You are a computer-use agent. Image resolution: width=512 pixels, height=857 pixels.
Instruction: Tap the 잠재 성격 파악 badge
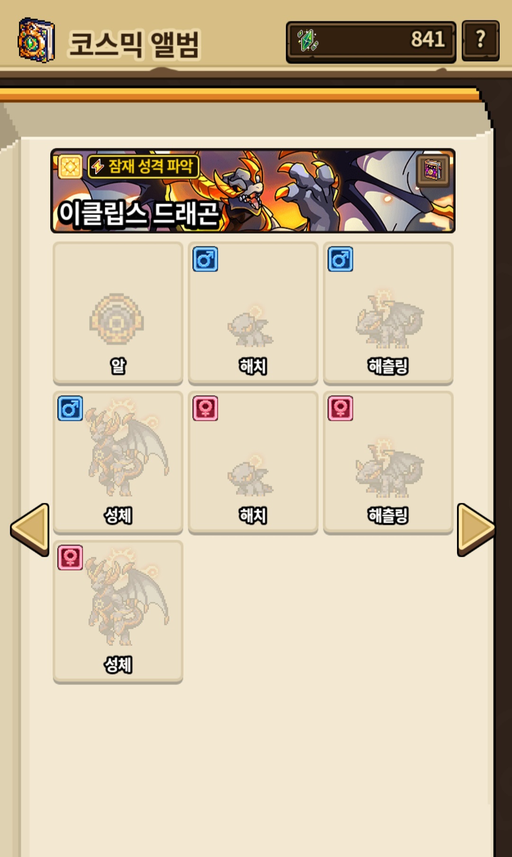[x=143, y=166]
